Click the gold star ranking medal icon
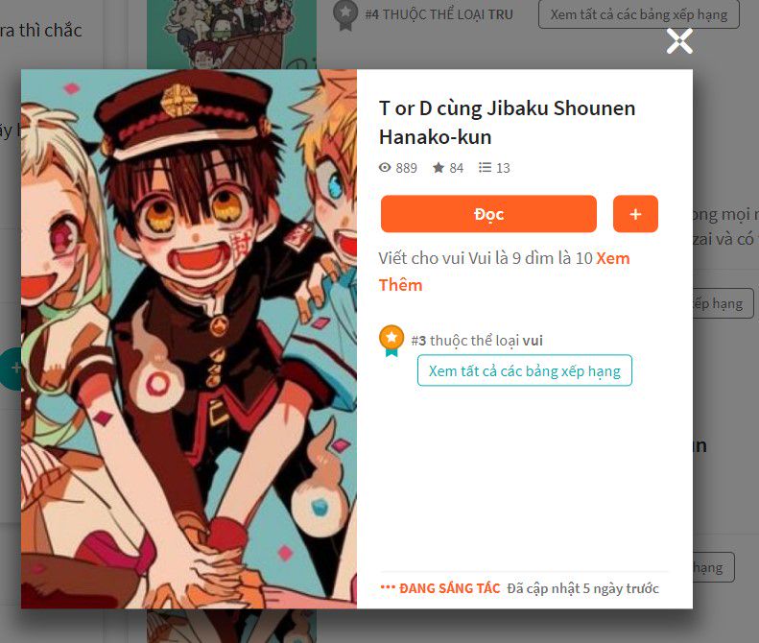759x643 pixels. (x=391, y=341)
